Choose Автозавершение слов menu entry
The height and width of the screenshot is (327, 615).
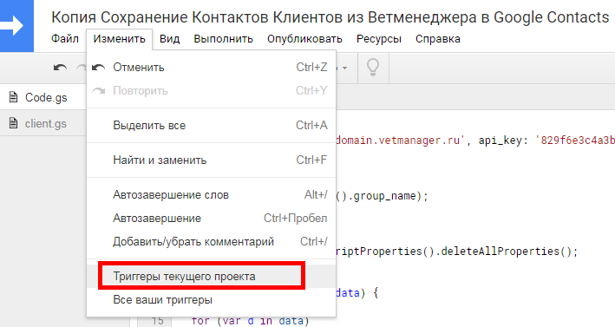(x=211, y=195)
